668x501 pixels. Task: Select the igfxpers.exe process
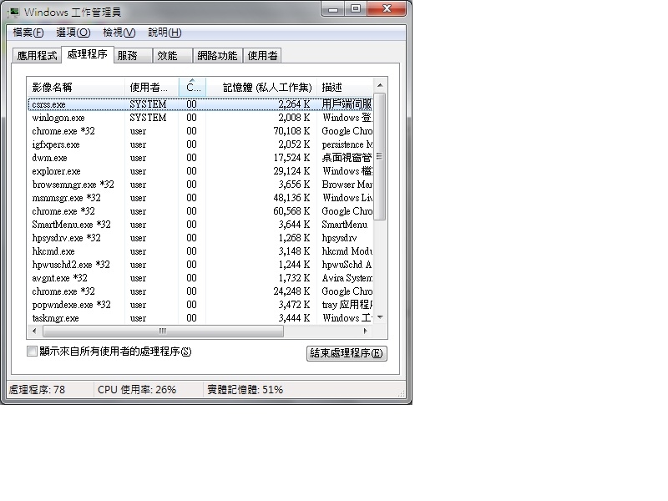point(200,144)
